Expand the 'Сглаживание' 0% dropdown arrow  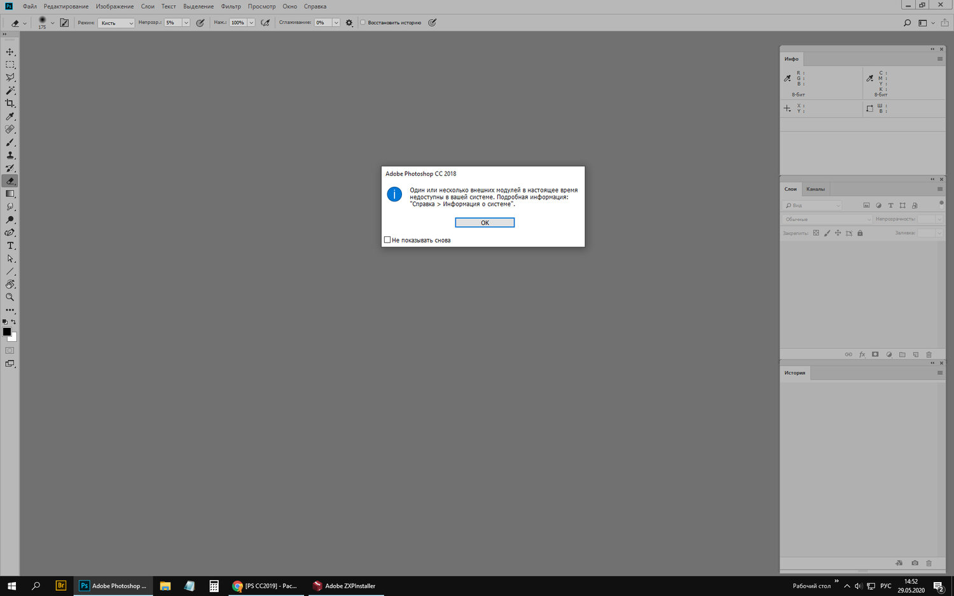point(336,23)
